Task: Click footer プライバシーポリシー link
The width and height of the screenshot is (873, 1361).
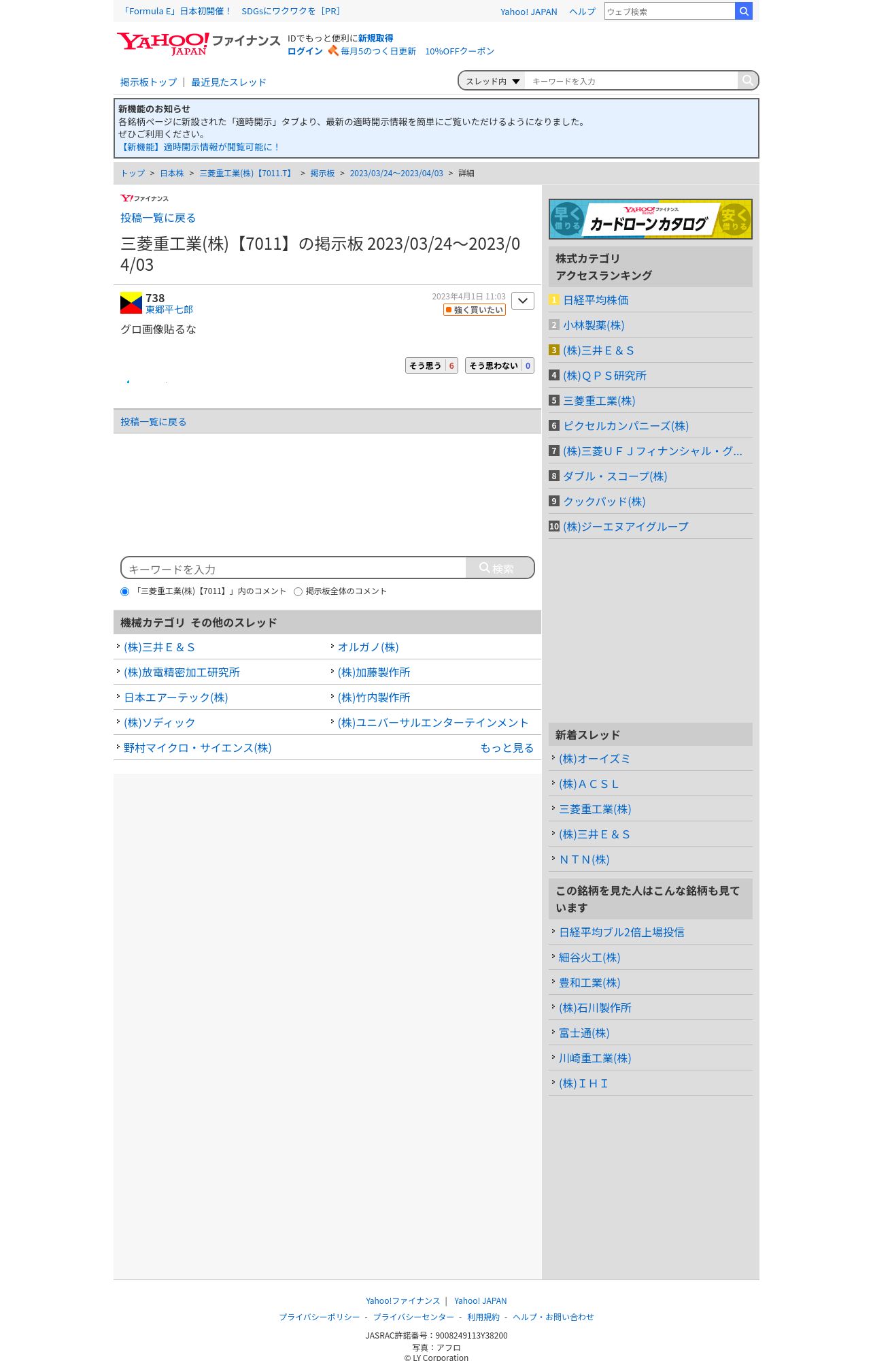Action: point(320,1317)
